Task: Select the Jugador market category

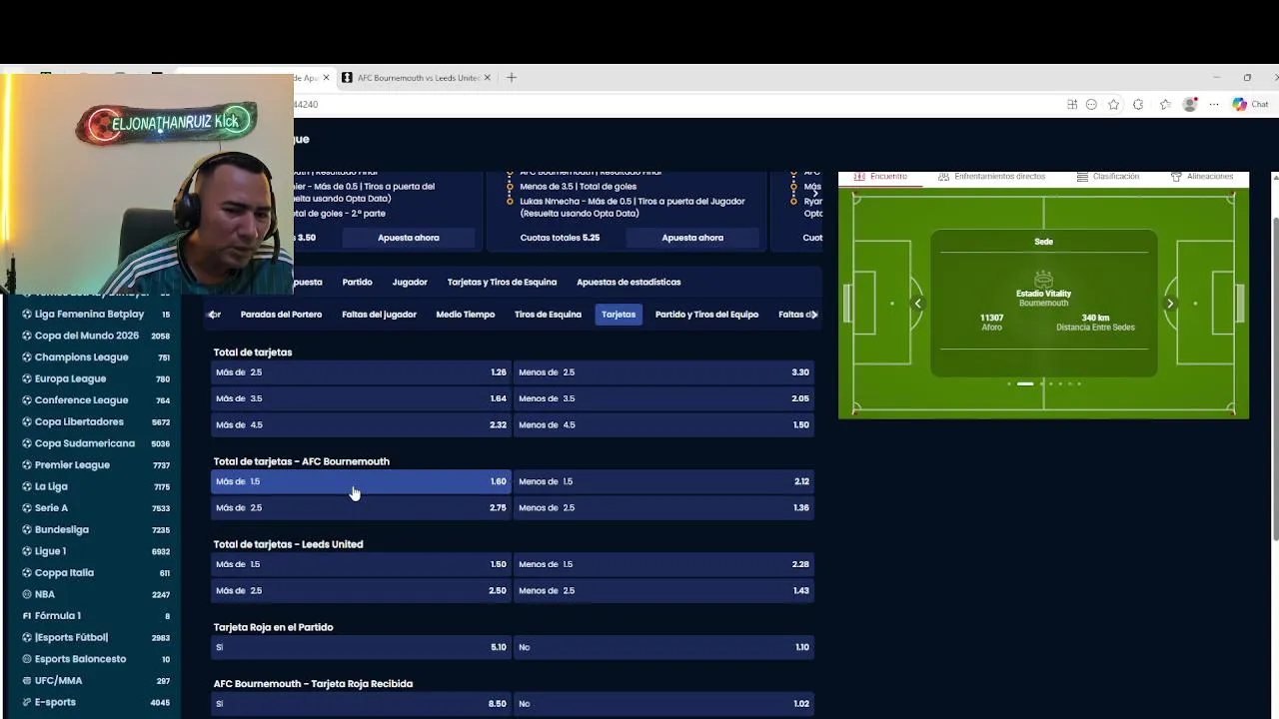Action: pyautogui.click(x=410, y=282)
